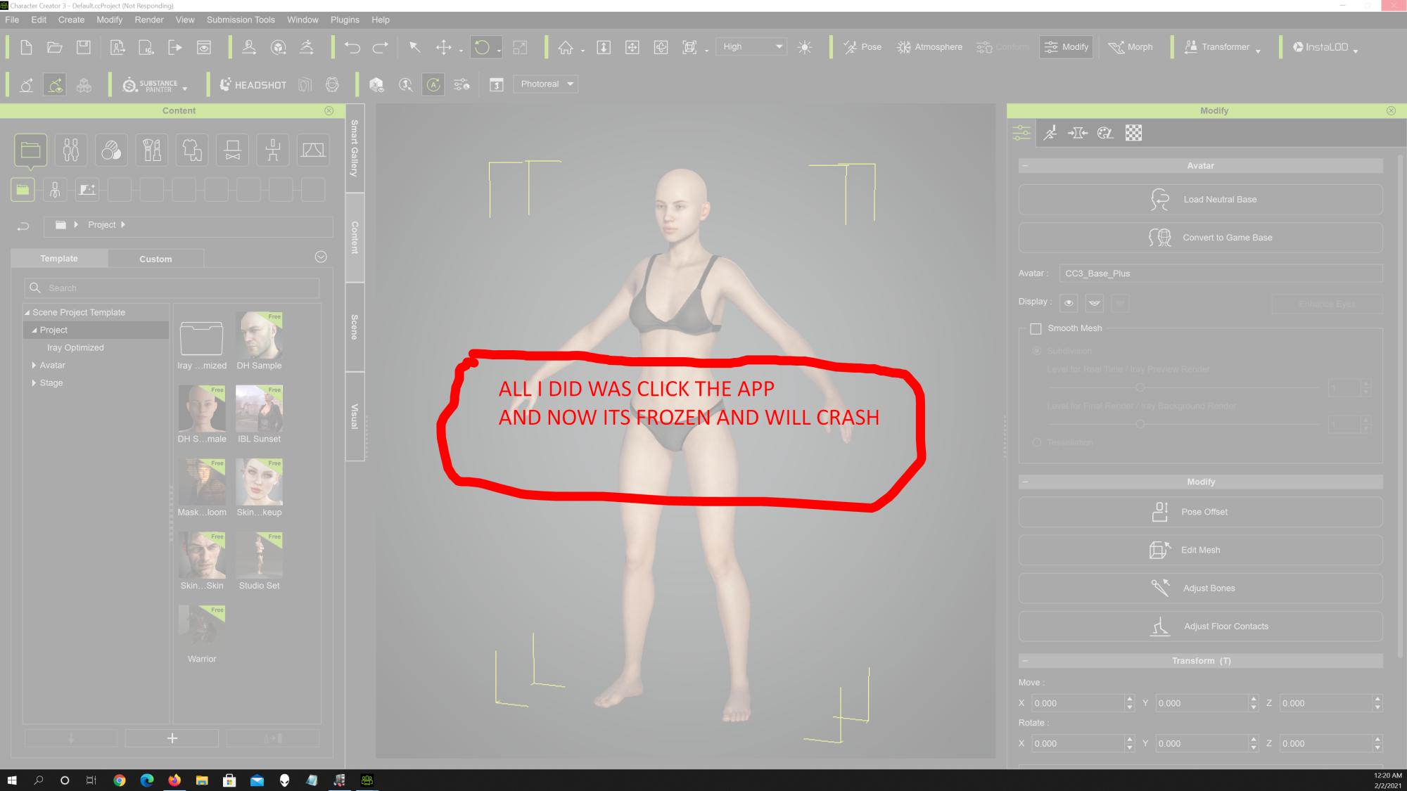Select the Tessellation radio button

(x=1036, y=442)
